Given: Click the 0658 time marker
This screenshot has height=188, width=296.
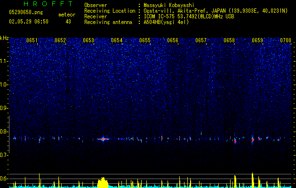Looking at the screenshot, I should click(x=229, y=40).
